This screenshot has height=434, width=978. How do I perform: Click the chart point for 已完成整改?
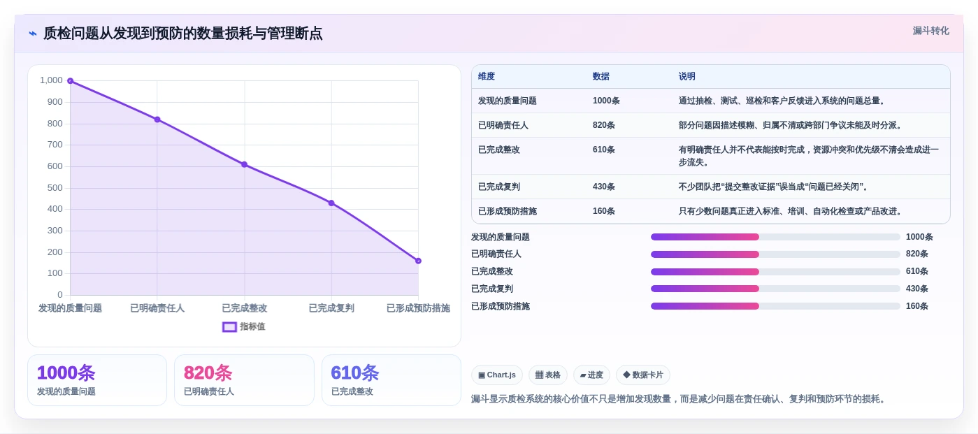pyautogui.click(x=244, y=164)
